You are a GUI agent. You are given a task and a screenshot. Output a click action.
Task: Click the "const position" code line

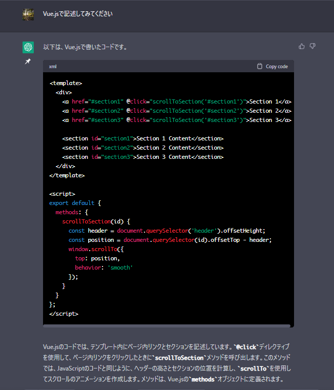tap(170, 240)
